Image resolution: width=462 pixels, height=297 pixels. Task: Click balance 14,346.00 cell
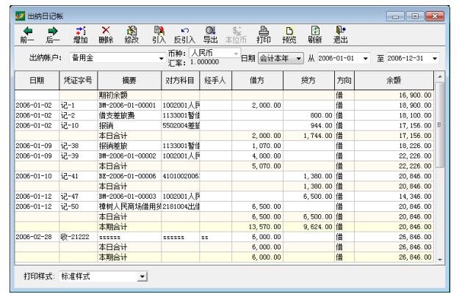tap(394, 197)
